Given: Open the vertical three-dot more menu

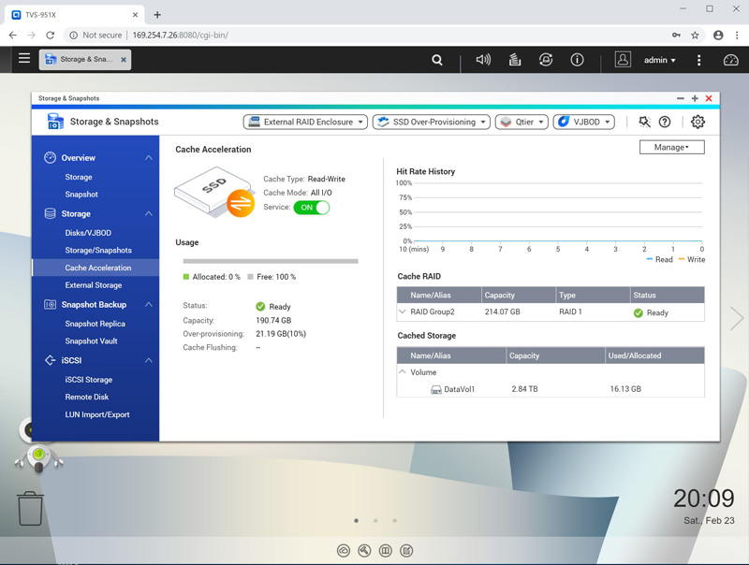Looking at the screenshot, I should pos(698,60).
